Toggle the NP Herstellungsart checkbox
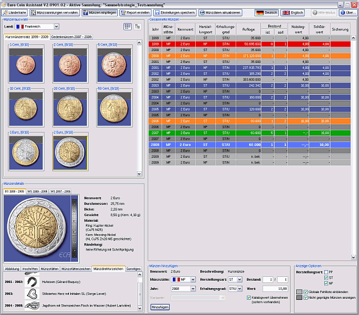 coord(326,284)
